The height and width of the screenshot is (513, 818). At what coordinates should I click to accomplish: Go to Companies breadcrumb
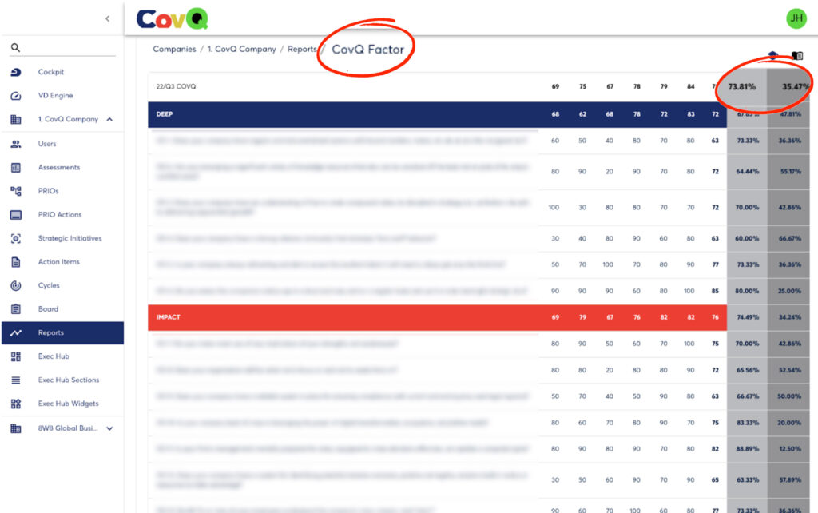coord(174,49)
